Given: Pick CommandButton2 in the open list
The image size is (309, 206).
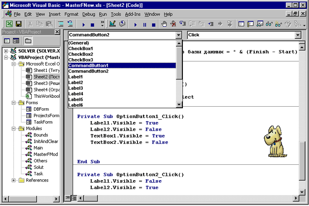Looking at the screenshot, I should pos(122,71).
